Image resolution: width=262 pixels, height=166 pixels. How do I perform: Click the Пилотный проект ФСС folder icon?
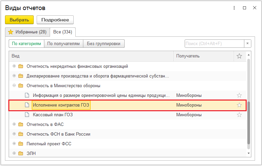(x=21, y=144)
